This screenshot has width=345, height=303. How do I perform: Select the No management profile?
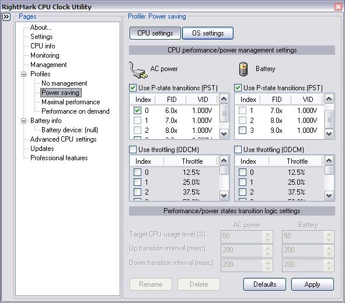(x=64, y=83)
